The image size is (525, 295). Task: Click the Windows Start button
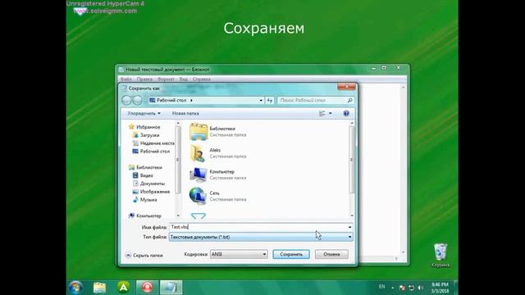click(76, 288)
